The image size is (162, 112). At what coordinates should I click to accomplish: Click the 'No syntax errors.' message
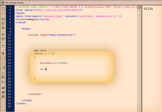point(15,3)
